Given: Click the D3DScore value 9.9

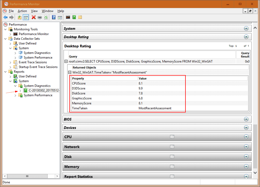Looking at the screenshot, I should [141, 88].
